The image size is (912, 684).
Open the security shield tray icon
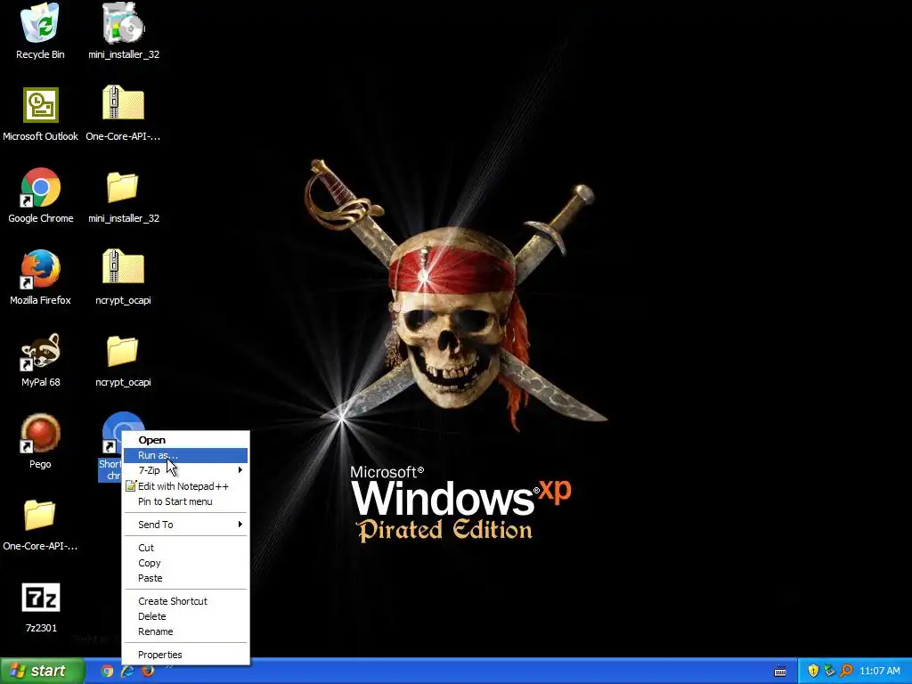[x=813, y=671]
